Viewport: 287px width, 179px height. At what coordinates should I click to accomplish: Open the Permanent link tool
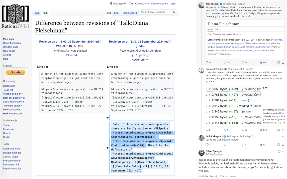tap(11, 164)
